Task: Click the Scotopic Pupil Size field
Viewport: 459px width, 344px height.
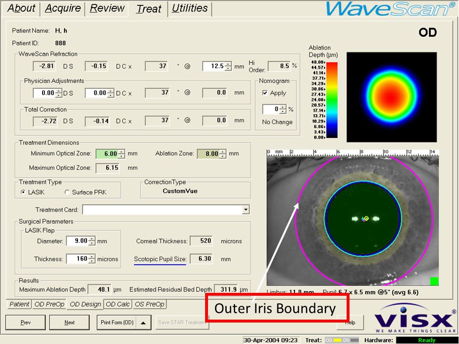Action: point(201,259)
